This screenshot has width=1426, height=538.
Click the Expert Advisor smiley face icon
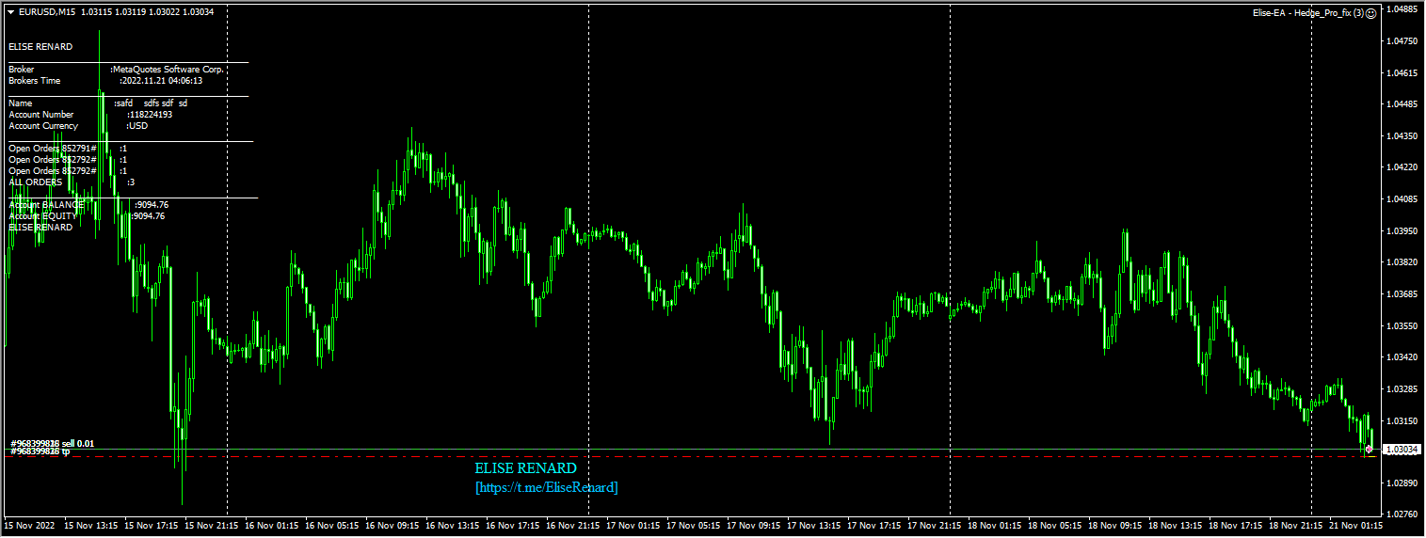click(1370, 13)
